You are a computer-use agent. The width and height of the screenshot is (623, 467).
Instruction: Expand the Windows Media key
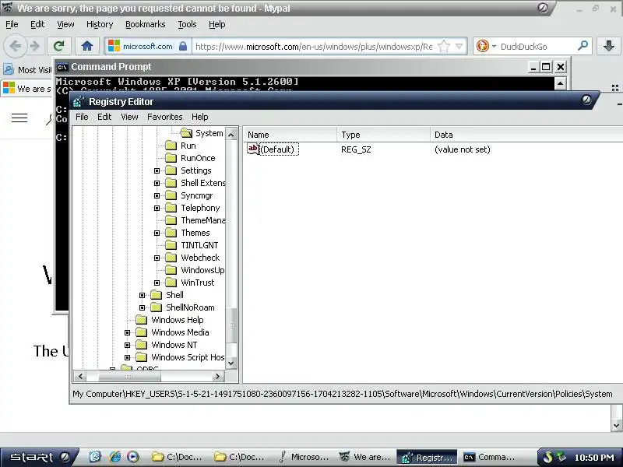tap(127, 333)
